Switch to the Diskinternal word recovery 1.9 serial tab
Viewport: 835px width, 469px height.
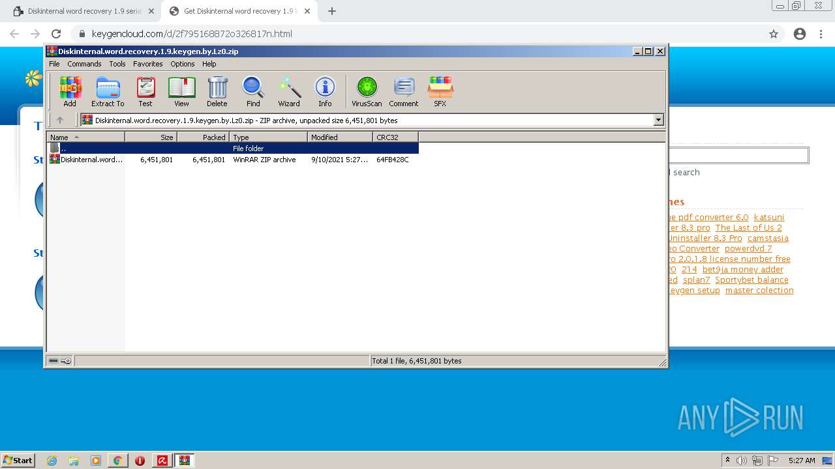tap(84, 11)
